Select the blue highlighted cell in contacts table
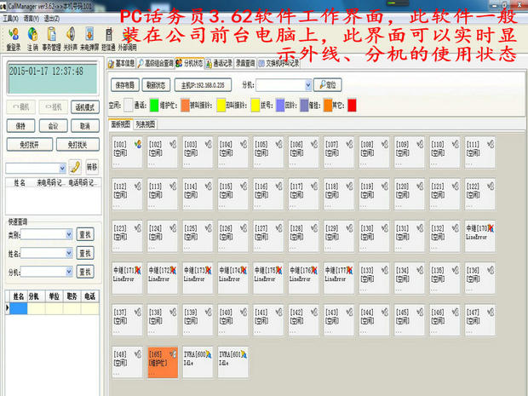The width and height of the screenshot is (528, 396). (18, 308)
